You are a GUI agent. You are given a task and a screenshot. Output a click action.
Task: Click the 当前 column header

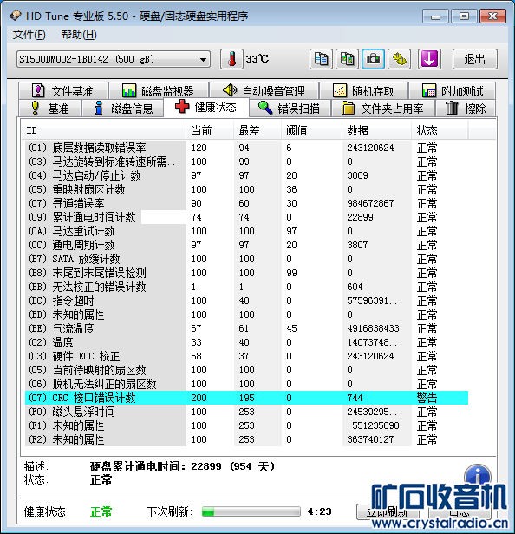(210, 130)
